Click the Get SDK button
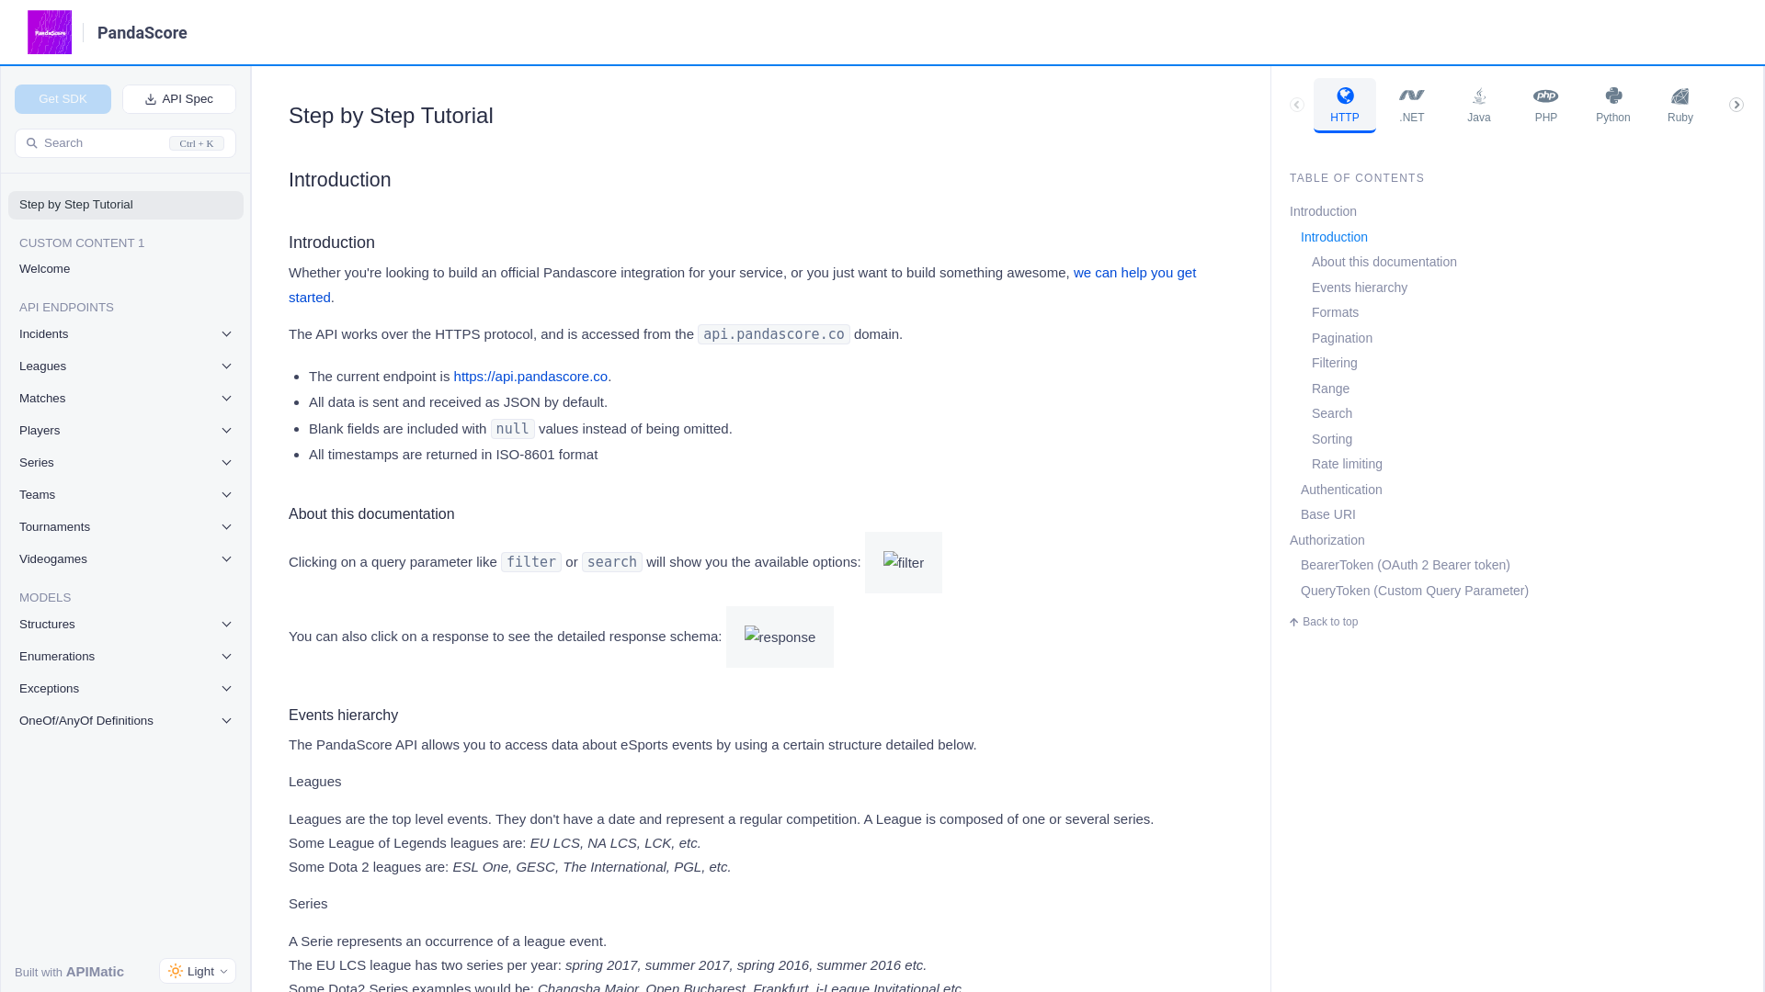The image size is (1765, 992). coord(63,99)
